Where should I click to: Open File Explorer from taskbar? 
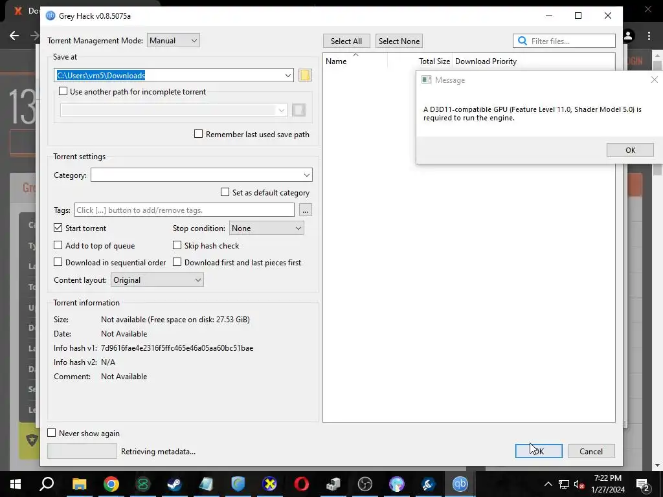(x=79, y=484)
